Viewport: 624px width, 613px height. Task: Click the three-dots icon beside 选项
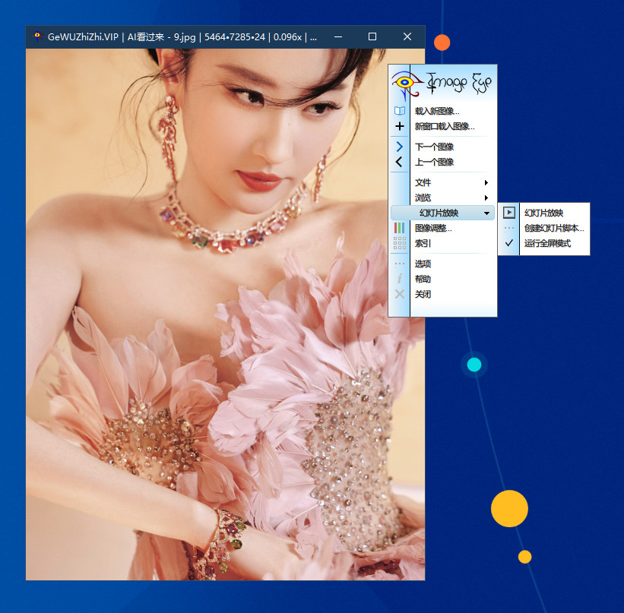[400, 264]
